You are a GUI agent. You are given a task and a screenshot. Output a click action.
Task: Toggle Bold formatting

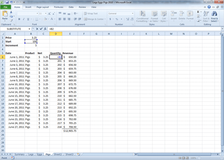pos(19,19)
